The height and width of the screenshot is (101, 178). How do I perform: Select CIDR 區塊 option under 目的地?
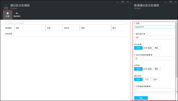pyautogui.click(x=147, y=48)
